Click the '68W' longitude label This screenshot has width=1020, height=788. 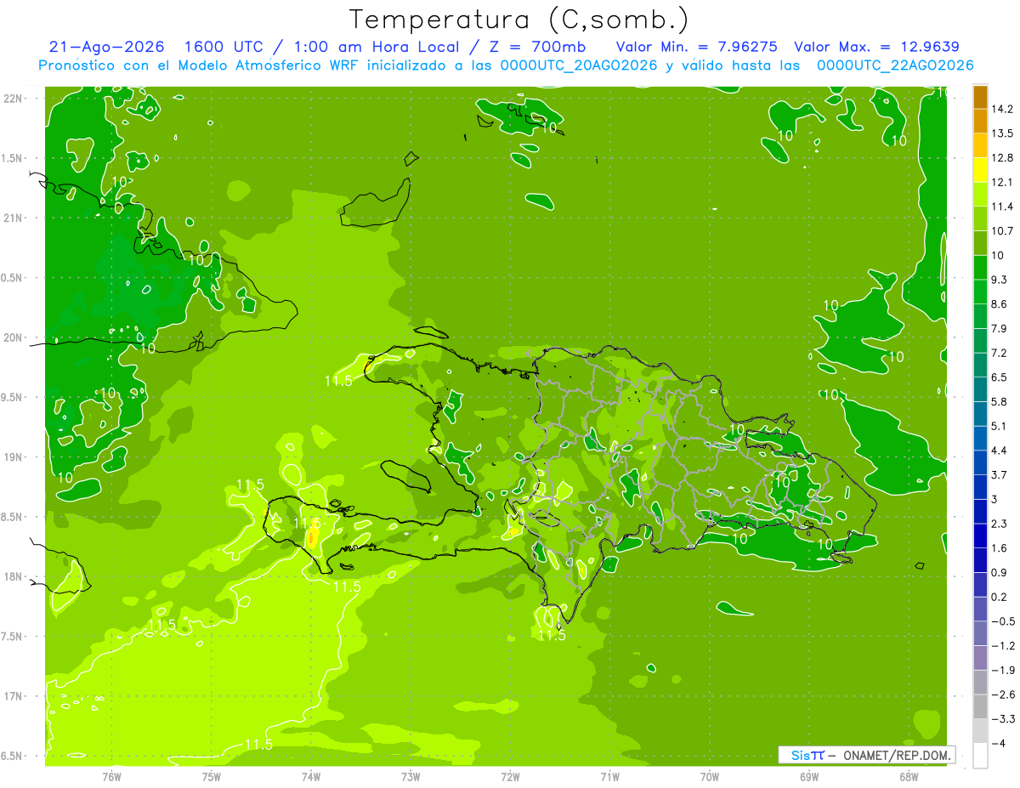click(909, 775)
